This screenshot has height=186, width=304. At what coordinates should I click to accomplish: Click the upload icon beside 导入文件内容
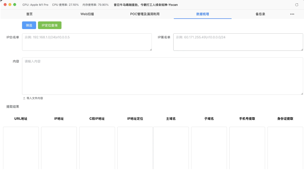click(24, 98)
